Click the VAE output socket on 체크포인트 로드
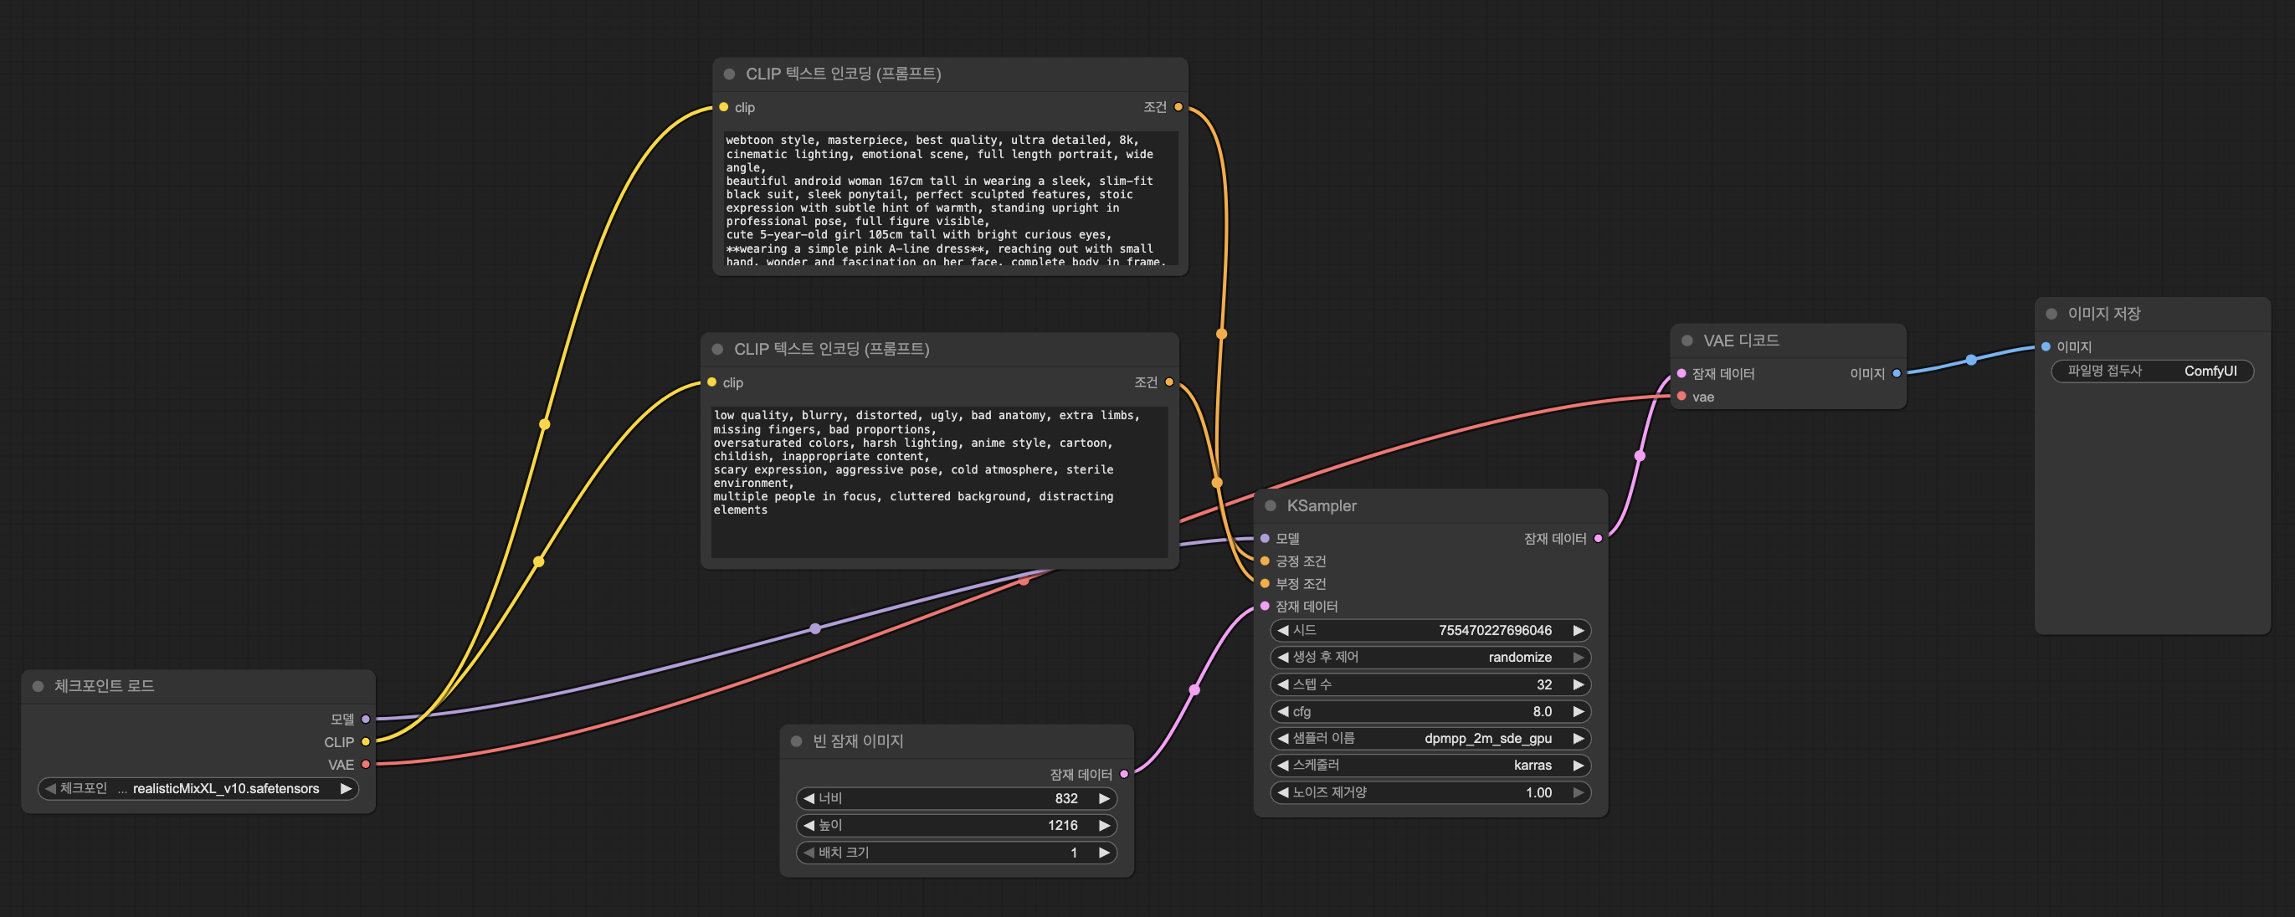Image resolution: width=2295 pixels, height=917 pixels. (x=365, y=765)
